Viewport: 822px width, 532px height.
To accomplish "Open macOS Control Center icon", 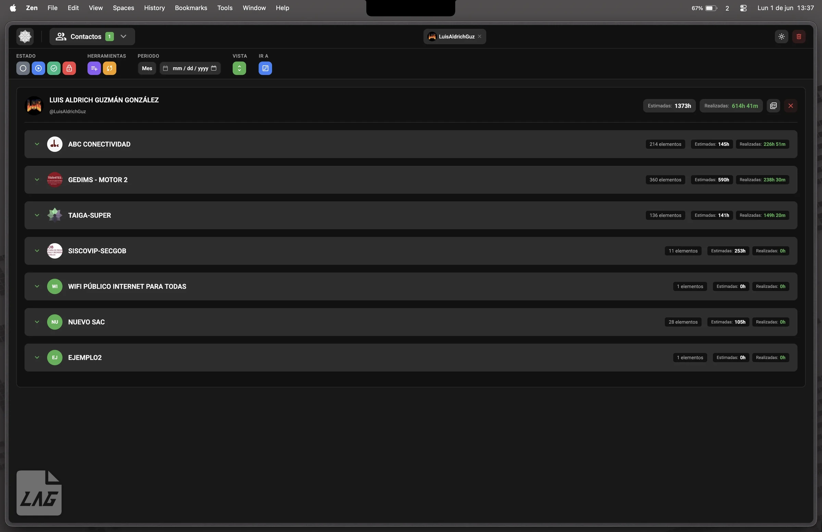I will point(744,8).
